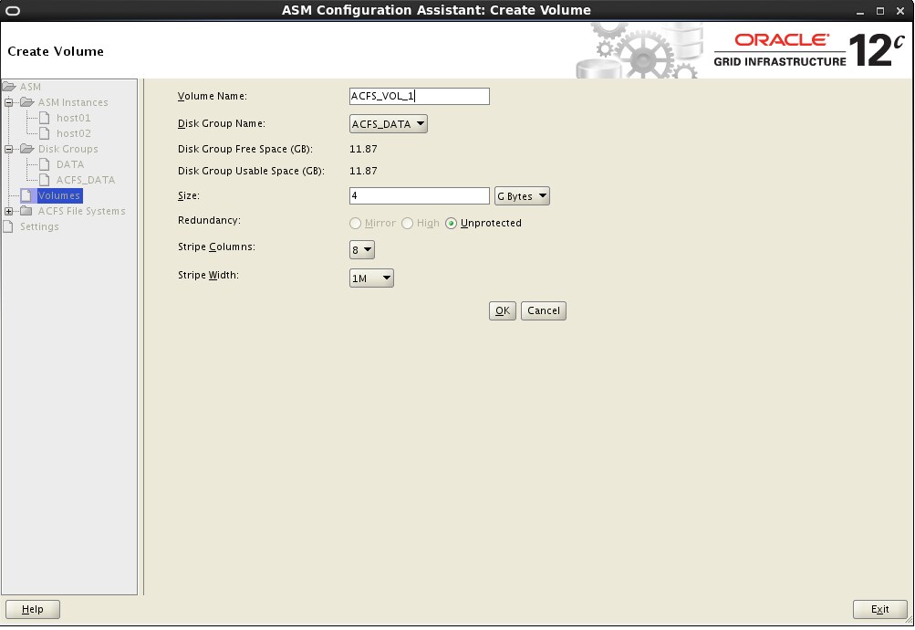Click the Cancel button
The height and width of the screenshot is (630, 915).
[x=544, y=310]
